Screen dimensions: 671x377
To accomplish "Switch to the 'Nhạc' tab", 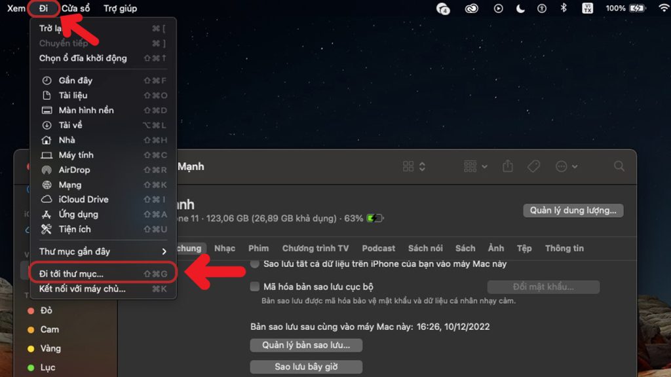I will [x=225, y=249].
